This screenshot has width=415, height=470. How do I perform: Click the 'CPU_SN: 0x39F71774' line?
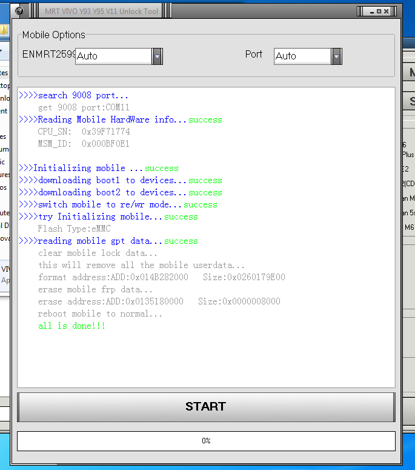(84, 132)
